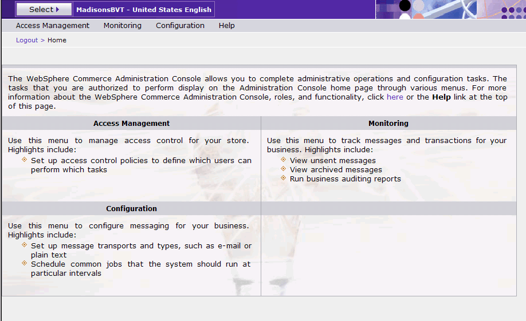Image resolution: width=526 pixels, height=321 pixels.
Task: Click the diamond bullet beside 'View archived messages'
Action: [x=283, y=169]
